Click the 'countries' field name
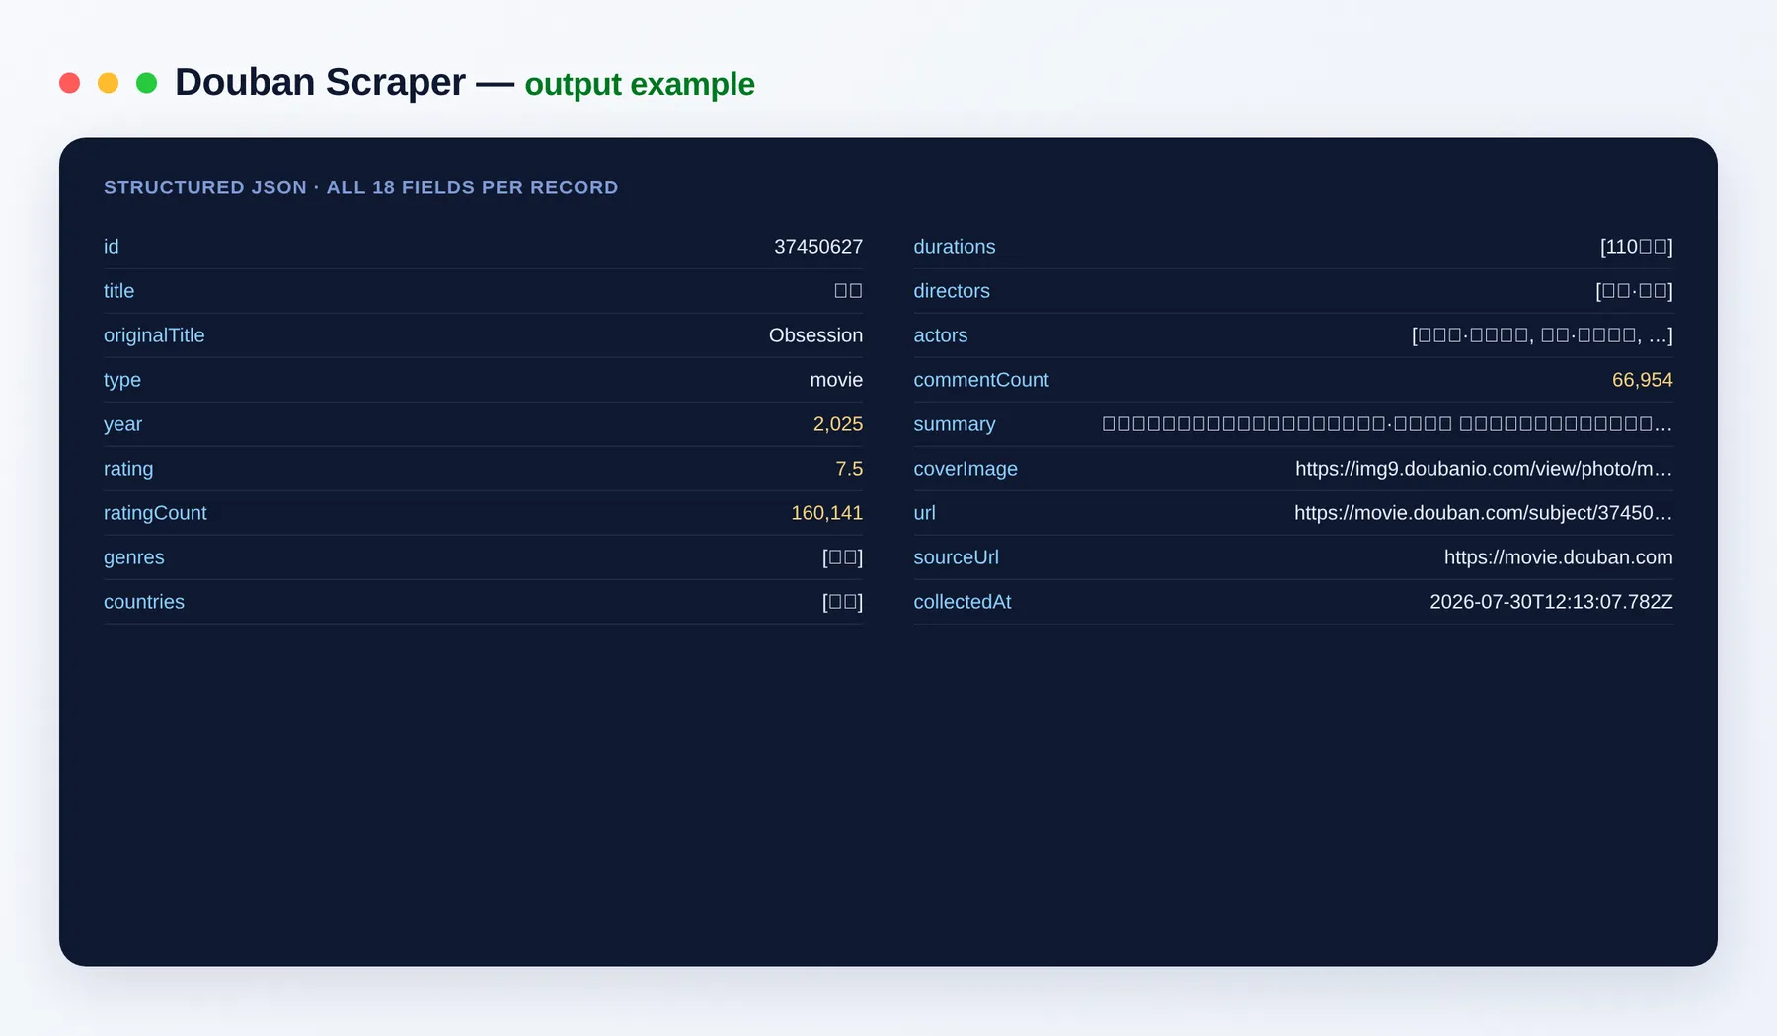Screen dimensions: 1777x1036 pyautogui.click(x=144, y=602)
